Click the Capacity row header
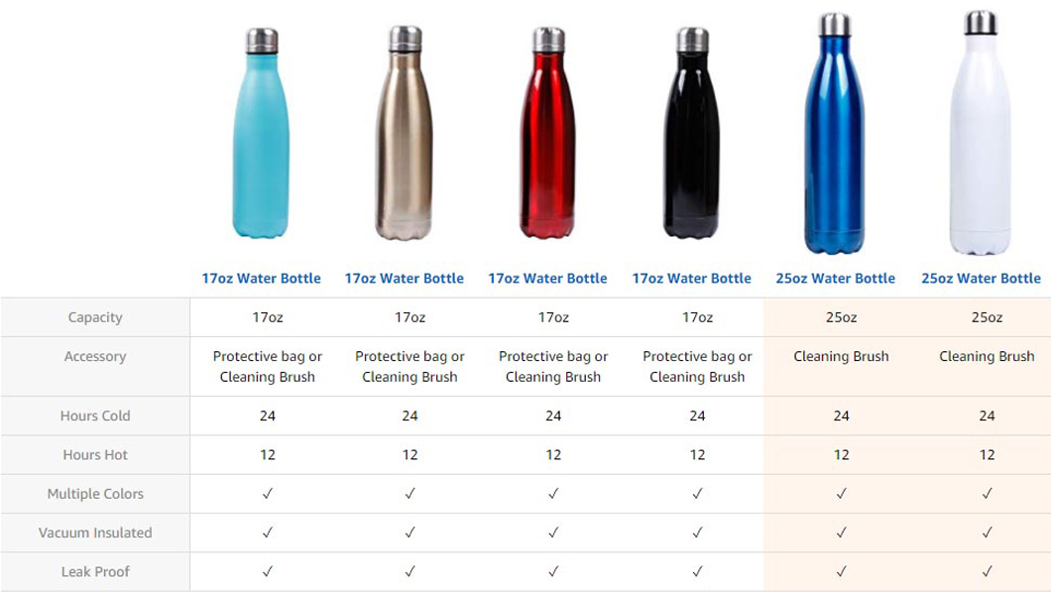 (x=95, y=317)
